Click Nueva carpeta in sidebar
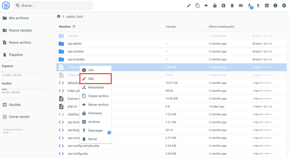 [20, 30]
